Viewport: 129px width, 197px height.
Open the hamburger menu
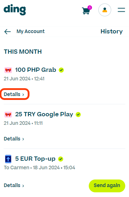coord(121,10)
